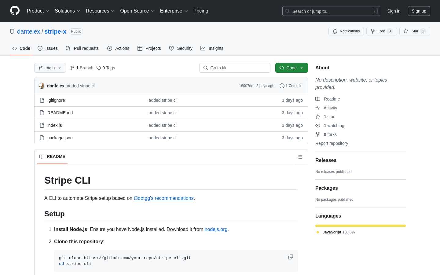Open the Packages heading link
440x275 pixels.
326,188
